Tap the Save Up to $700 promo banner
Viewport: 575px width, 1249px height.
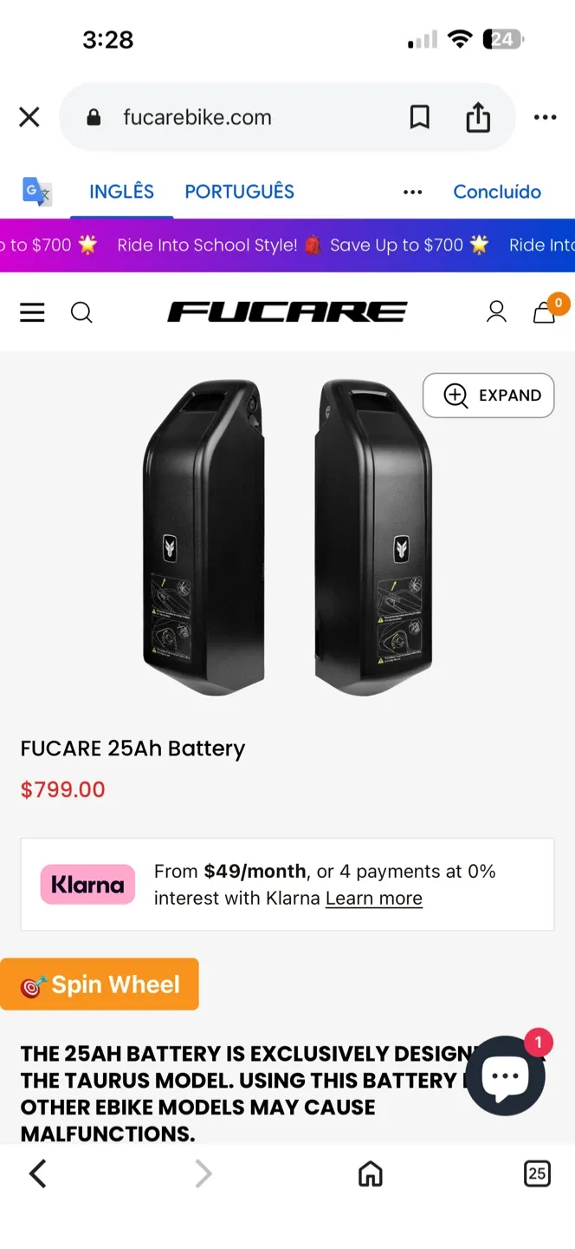398,245
